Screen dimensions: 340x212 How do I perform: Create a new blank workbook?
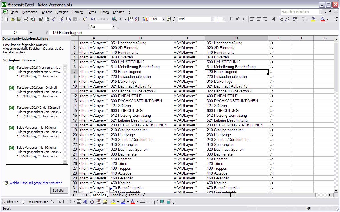[6, 19]
